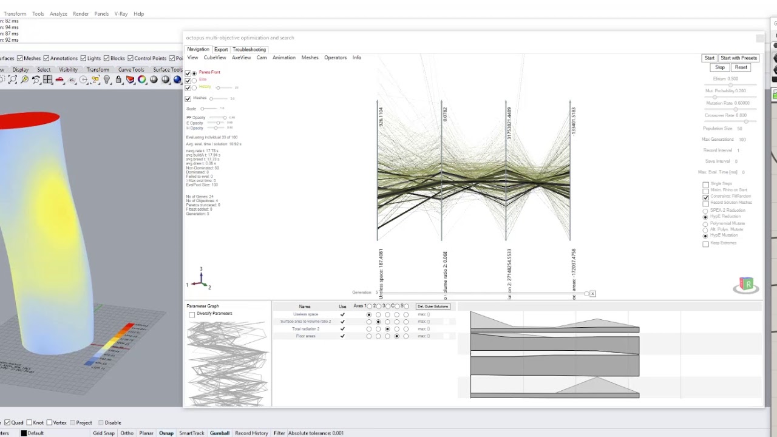Click the Gumball status bar toggle
Image resolution: width=777 pixels, height=437 pixels.
click(220, 433)
